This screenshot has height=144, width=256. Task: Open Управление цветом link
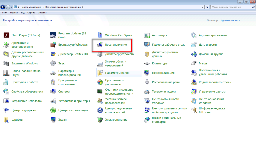pyautogui.click(x=212, y=91)
